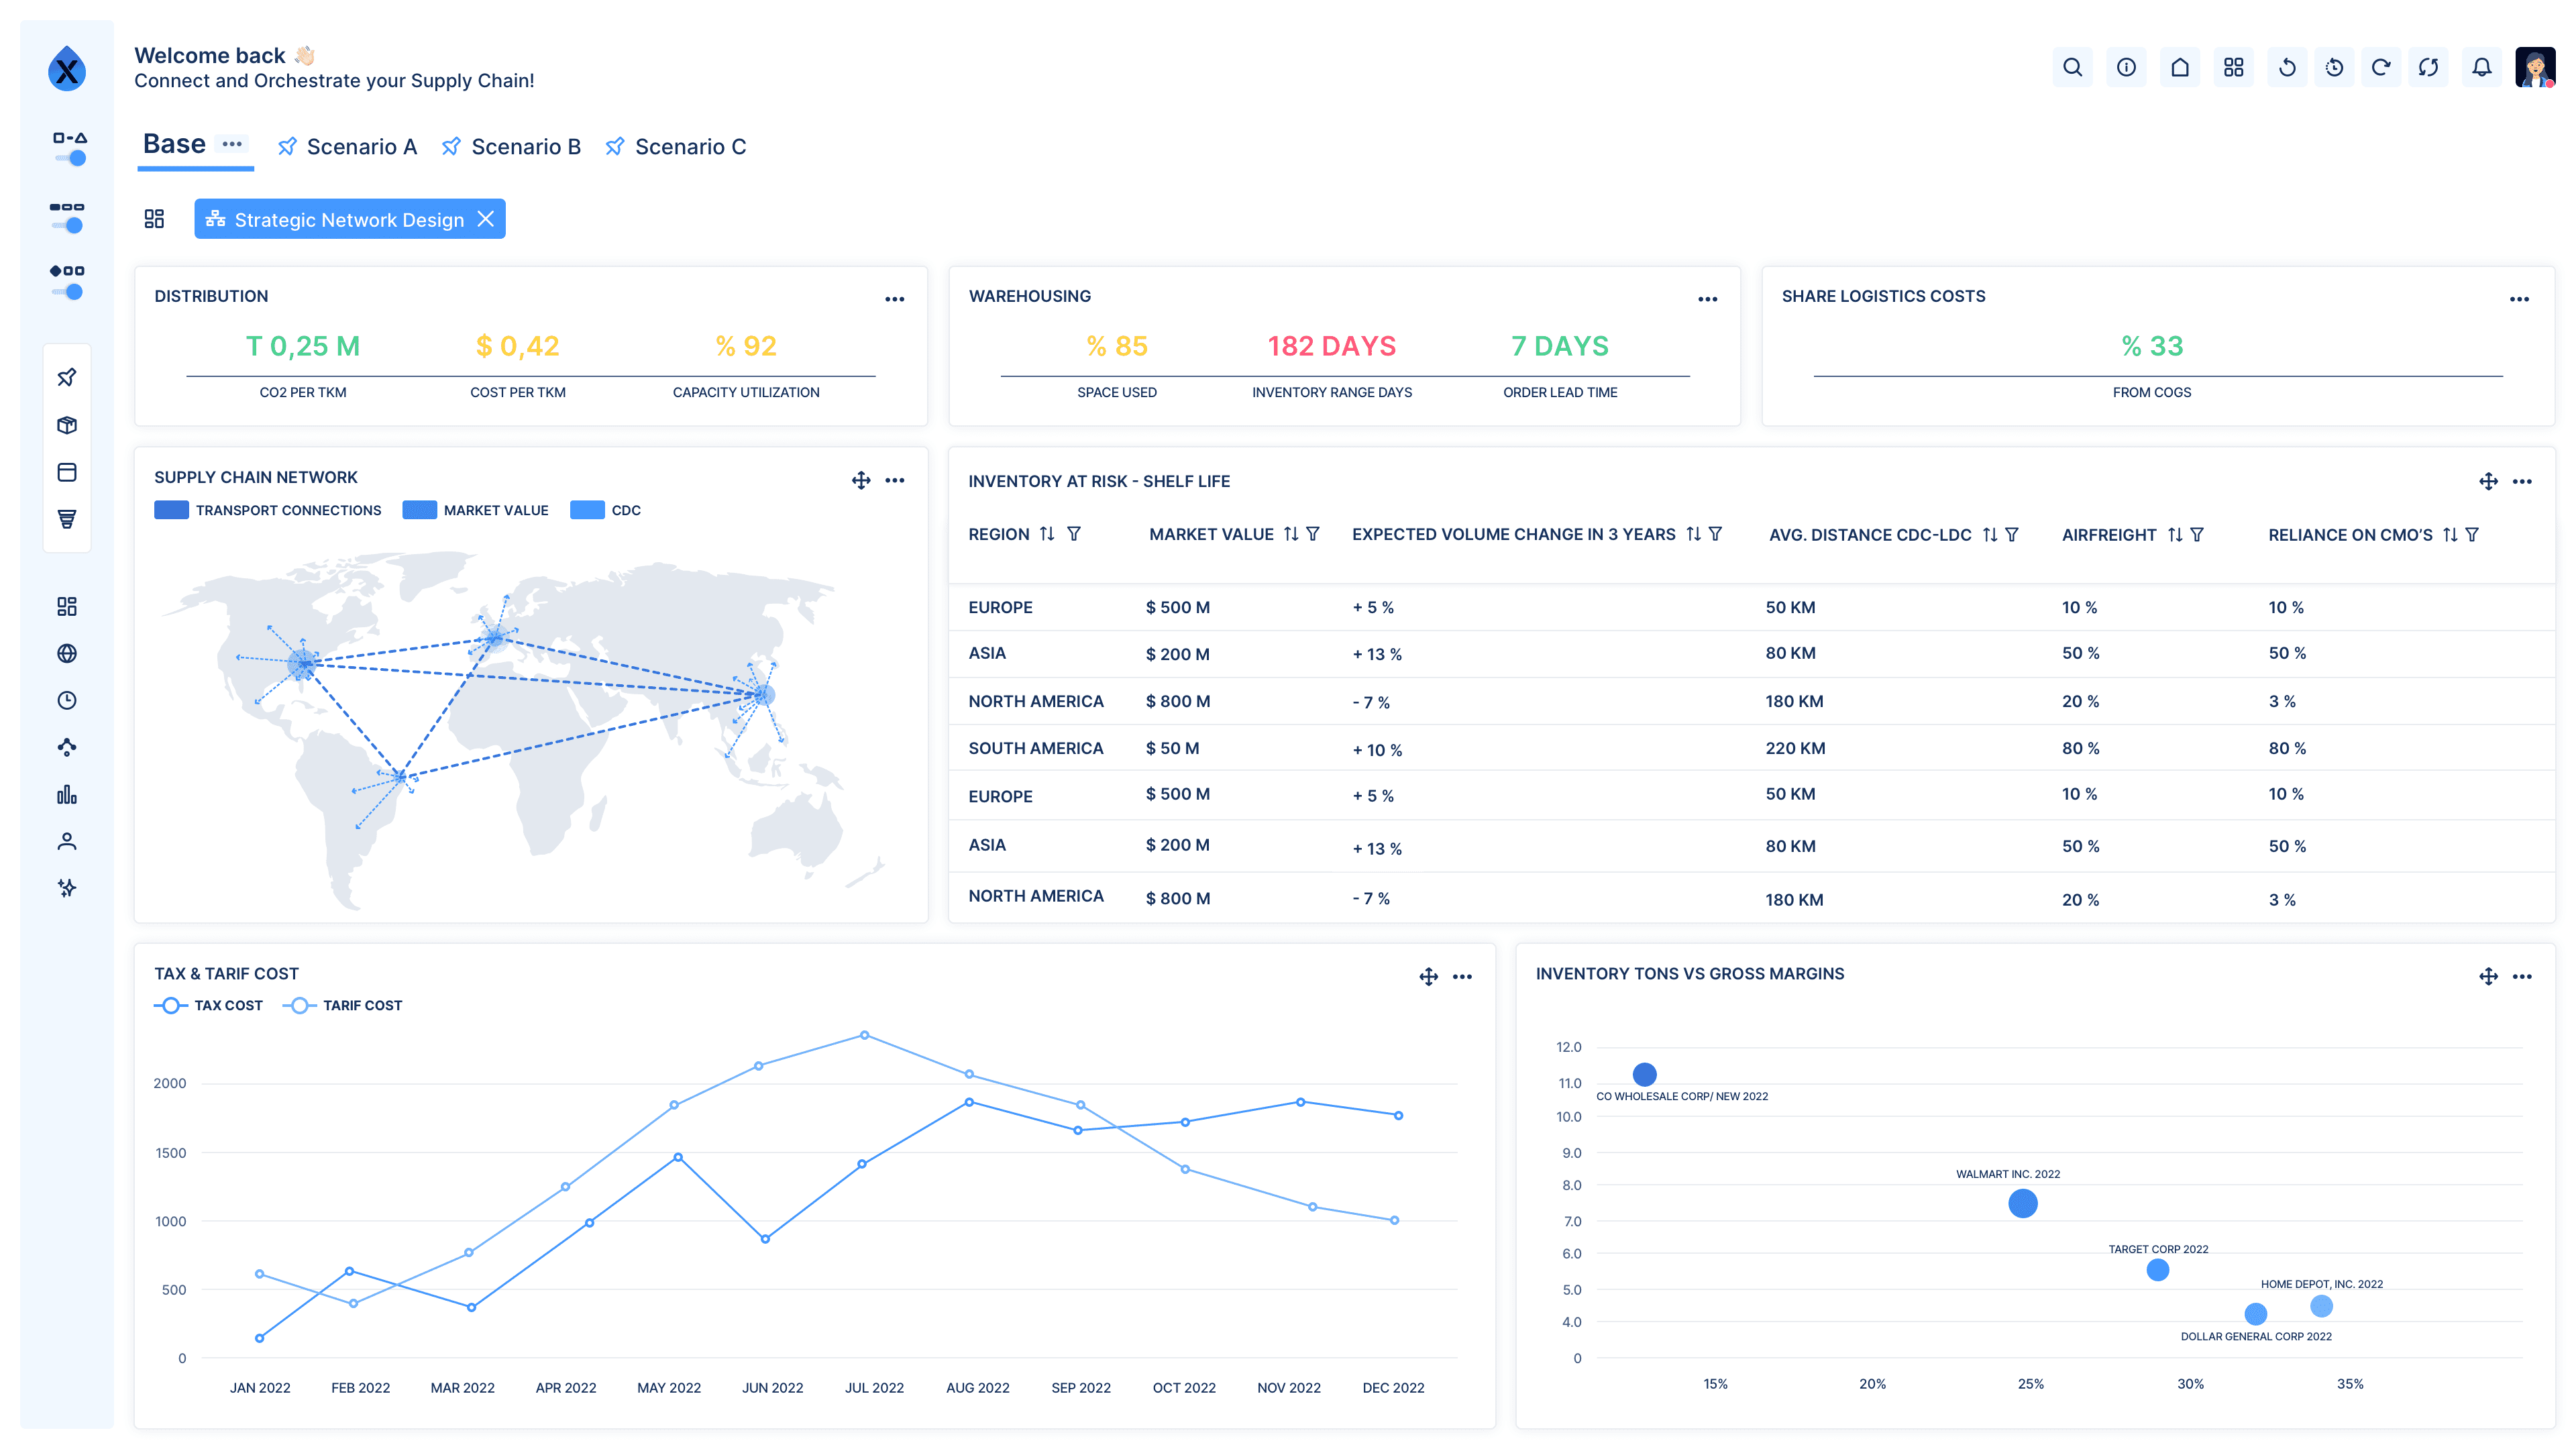Open the globe icon in sidebar

pyautogui.click(x=67, y=654)
